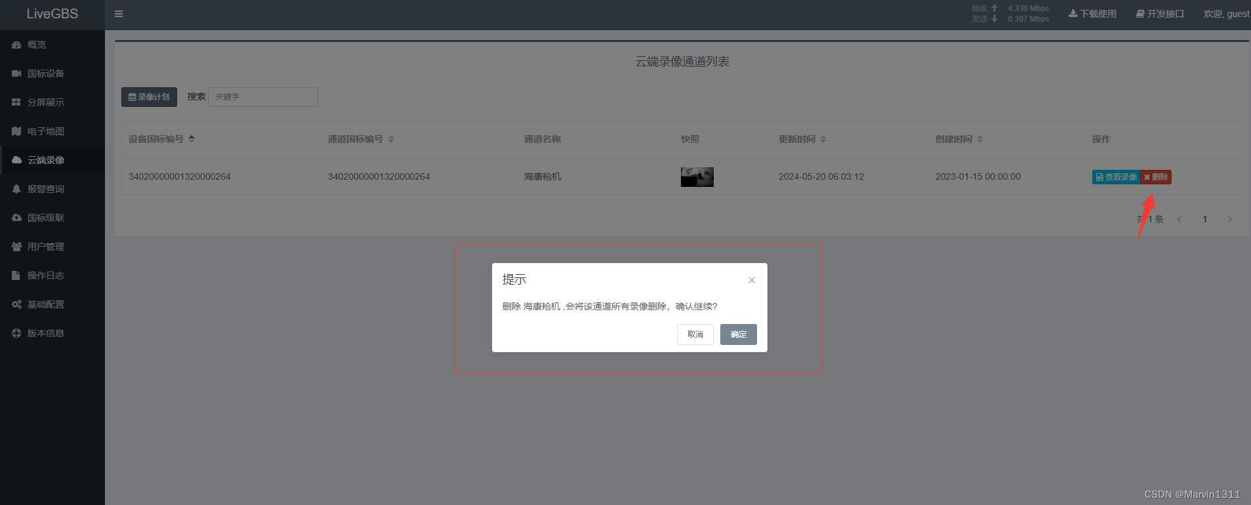
Task: Click the red 删除 button
Action: click(x=1156, y=177)
